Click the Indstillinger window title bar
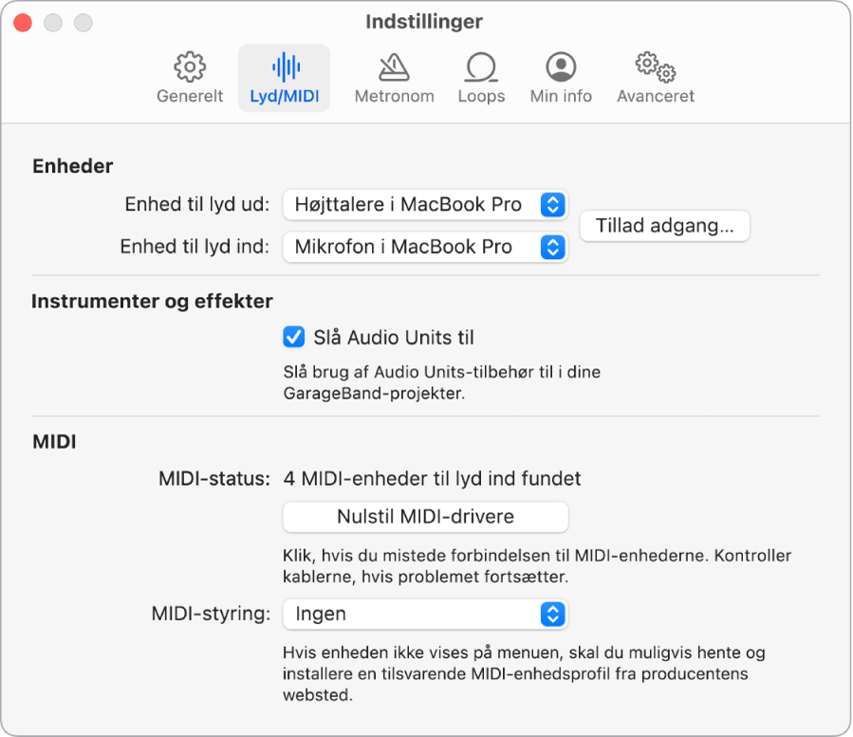The width and height of the screenshot is (853, 737). 424,22
